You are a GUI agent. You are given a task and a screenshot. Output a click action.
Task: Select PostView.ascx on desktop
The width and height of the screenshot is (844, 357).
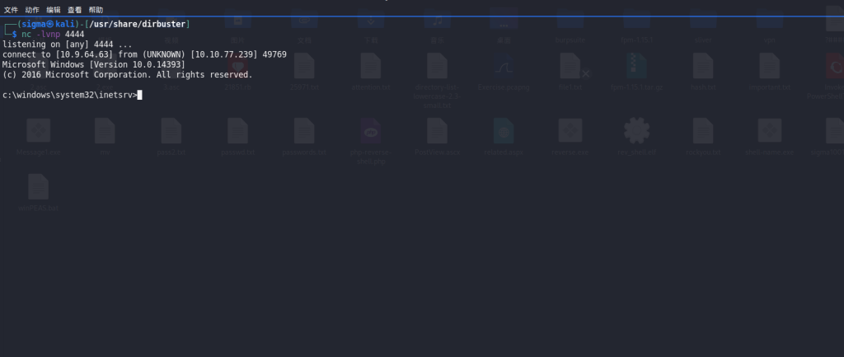click(x=437, y=137)
